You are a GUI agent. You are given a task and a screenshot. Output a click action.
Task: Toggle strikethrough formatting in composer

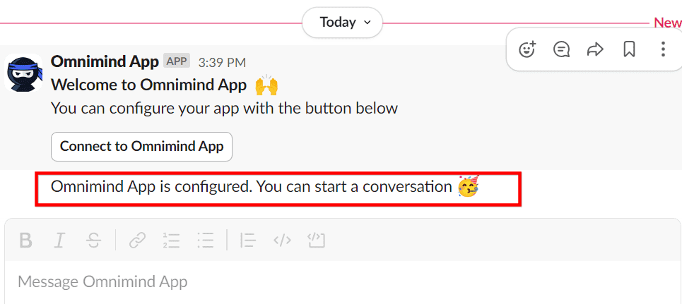click(93, 241)
